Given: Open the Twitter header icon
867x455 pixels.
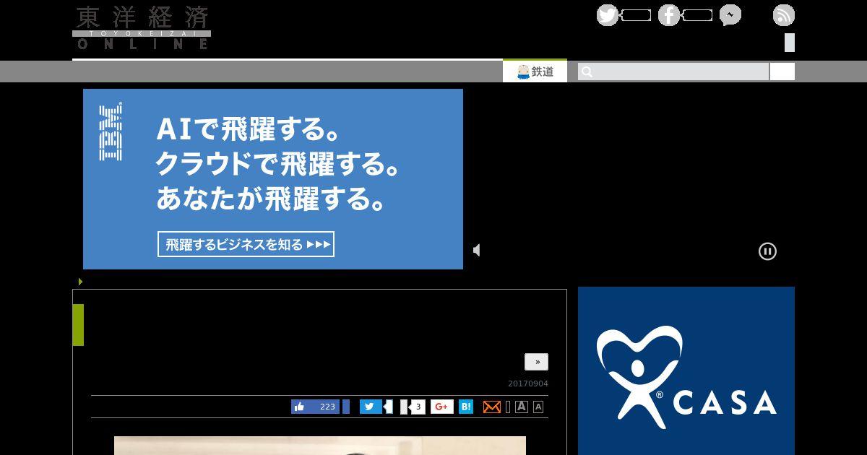Looking at the screenshot, I should click(x=608, y=15).
